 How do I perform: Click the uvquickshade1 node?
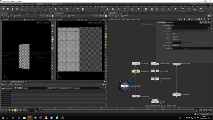point(124,86)
